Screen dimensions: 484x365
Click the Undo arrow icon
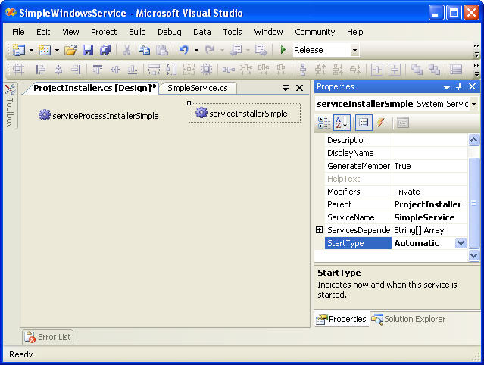(184, 50)
